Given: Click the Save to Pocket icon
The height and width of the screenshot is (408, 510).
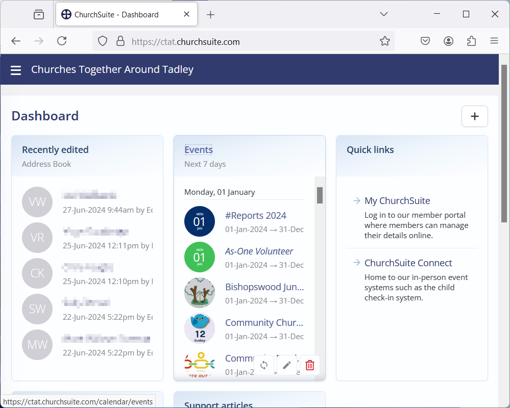Looking at the screenshot, I should pyautogui.click(x=425, y=41).
